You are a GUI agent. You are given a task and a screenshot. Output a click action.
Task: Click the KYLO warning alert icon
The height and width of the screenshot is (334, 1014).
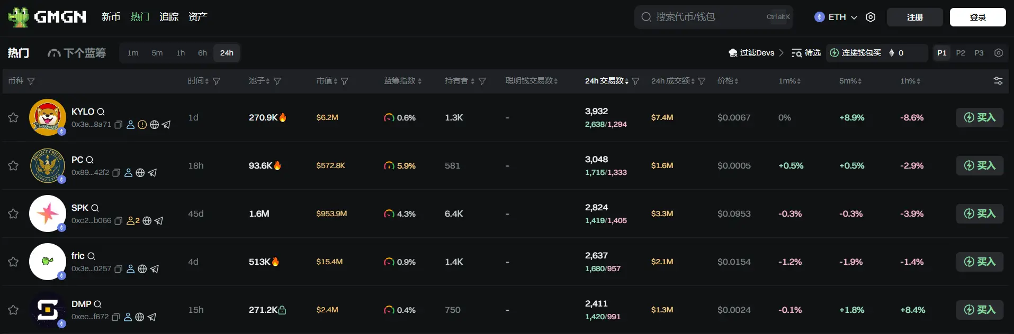pyautogui.click(x=142, y=125)
